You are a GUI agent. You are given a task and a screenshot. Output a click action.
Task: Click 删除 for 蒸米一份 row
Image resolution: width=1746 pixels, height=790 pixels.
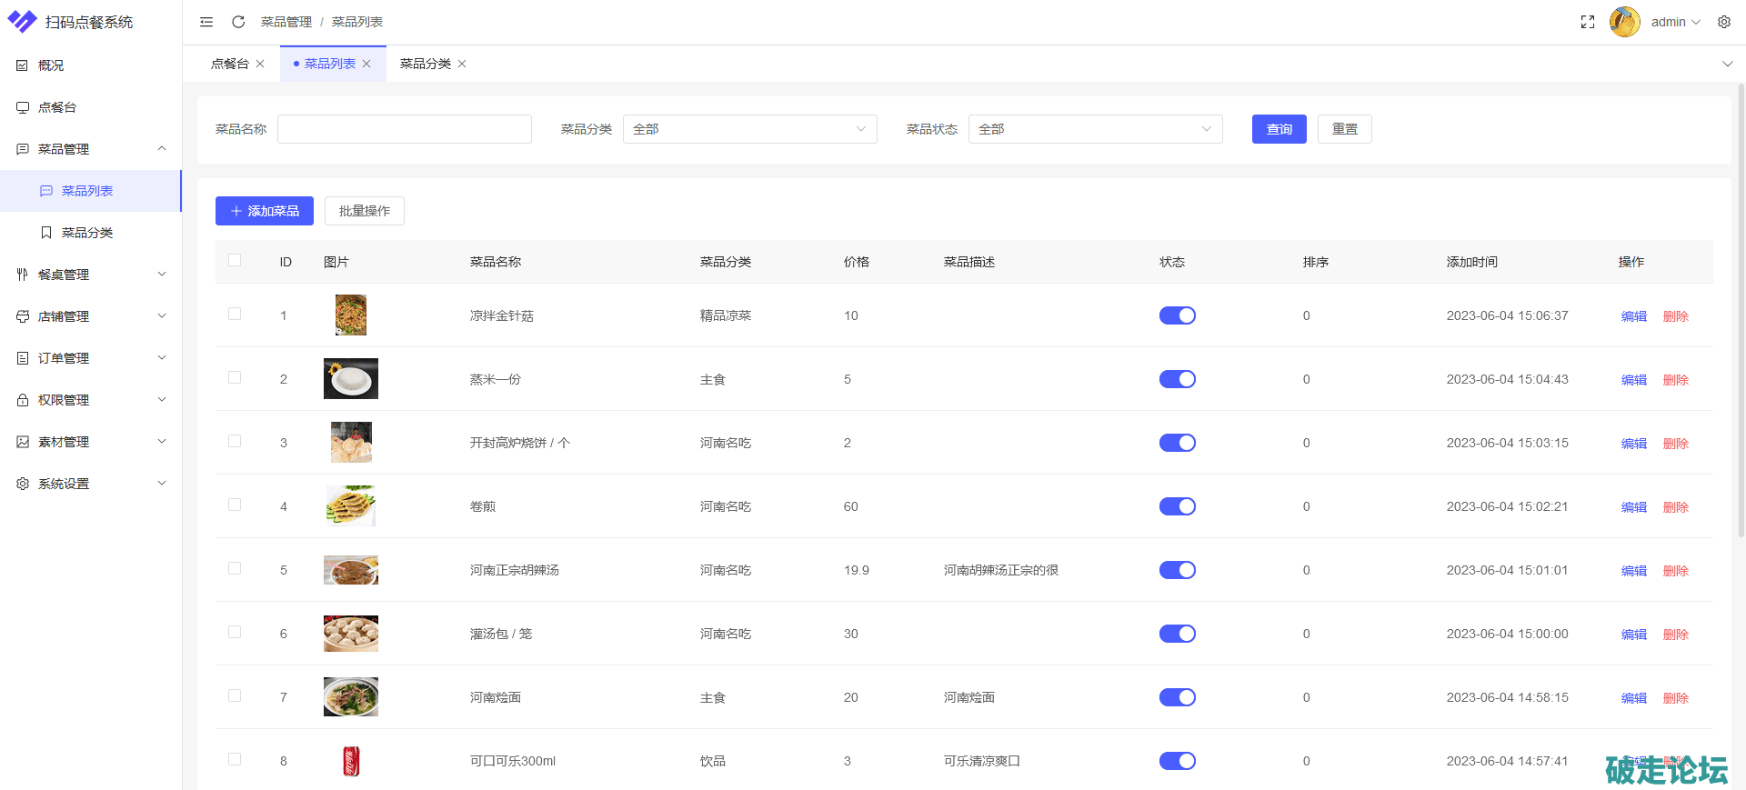tap(1675, 380)
